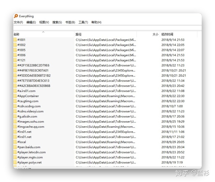Click the sort arrow above 名称 column
This screenshot has height=182, width=215.
pyautogui.click(x=43, y=32)
